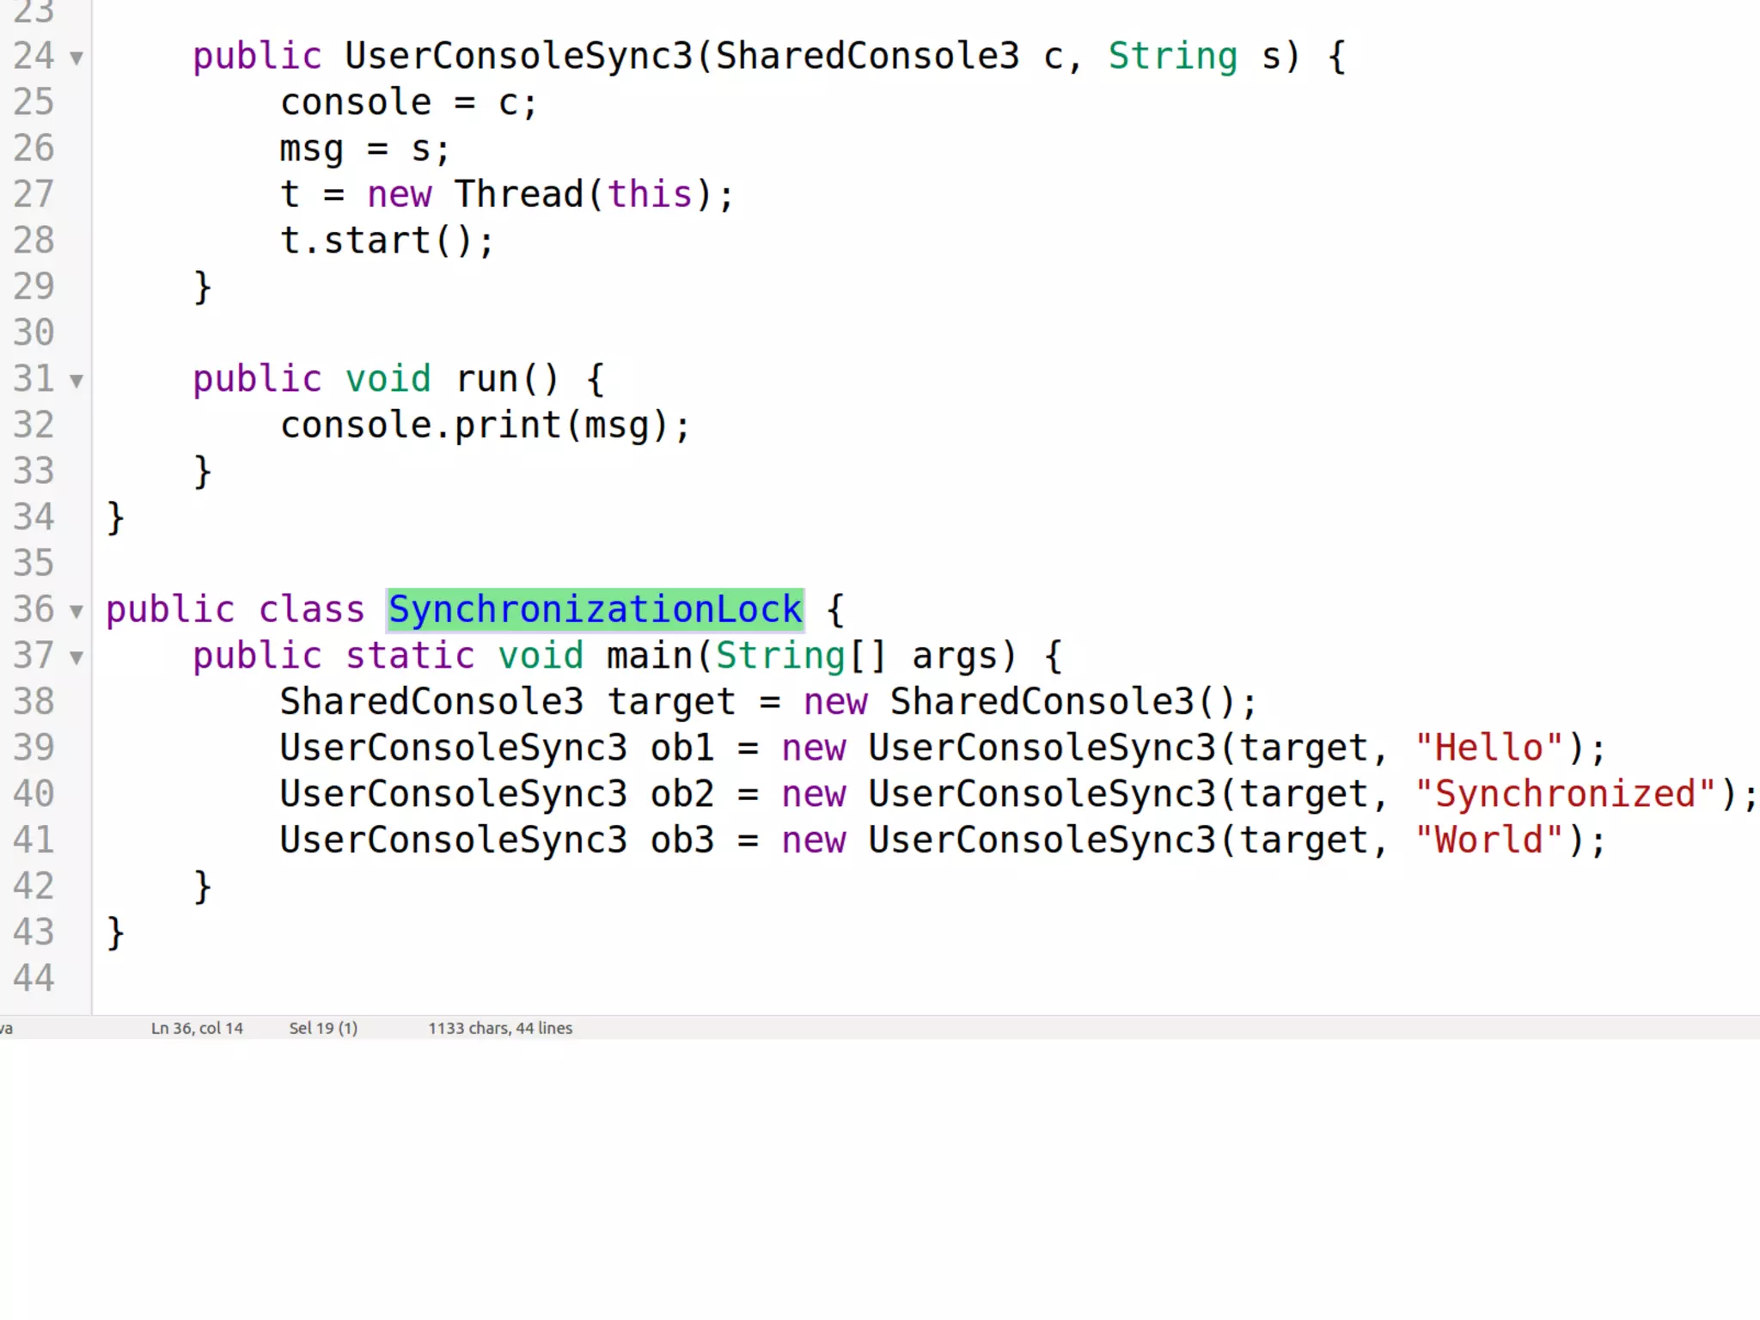Click the ob2 variable name
Viewport: 1760px width, 1320px height.
click(x=681, y=794)
